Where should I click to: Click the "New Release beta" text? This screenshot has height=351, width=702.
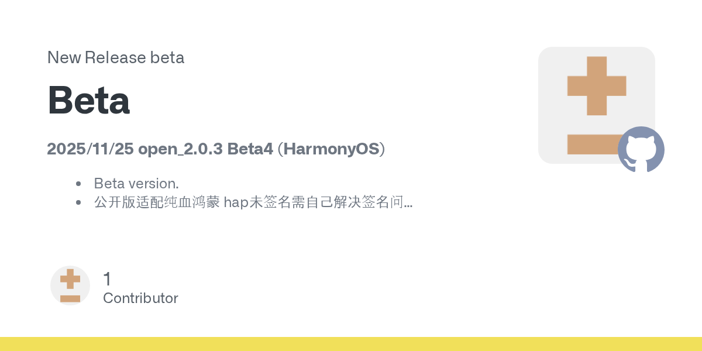coord(116,58)
